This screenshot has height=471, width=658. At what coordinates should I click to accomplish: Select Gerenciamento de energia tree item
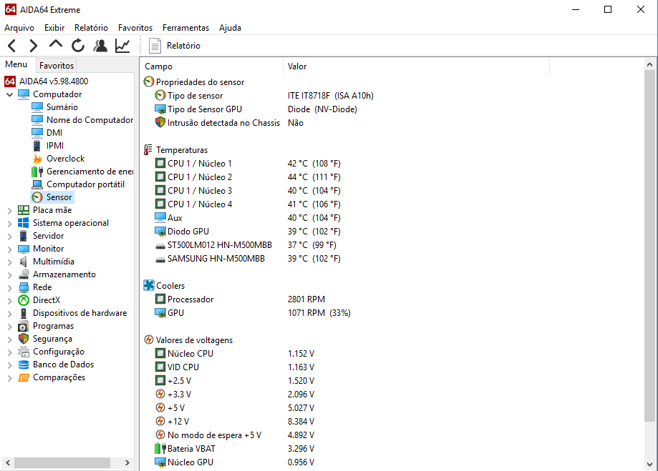click(89, 172)
